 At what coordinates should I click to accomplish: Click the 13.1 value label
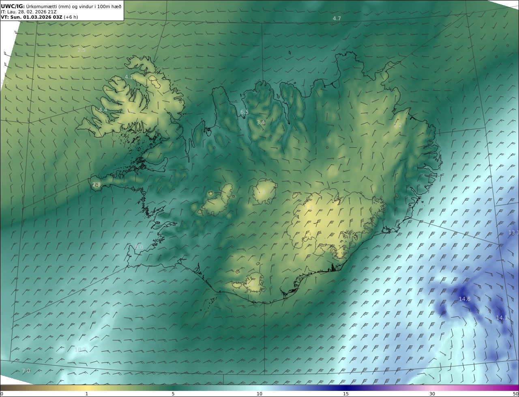(x=514, y=233)
